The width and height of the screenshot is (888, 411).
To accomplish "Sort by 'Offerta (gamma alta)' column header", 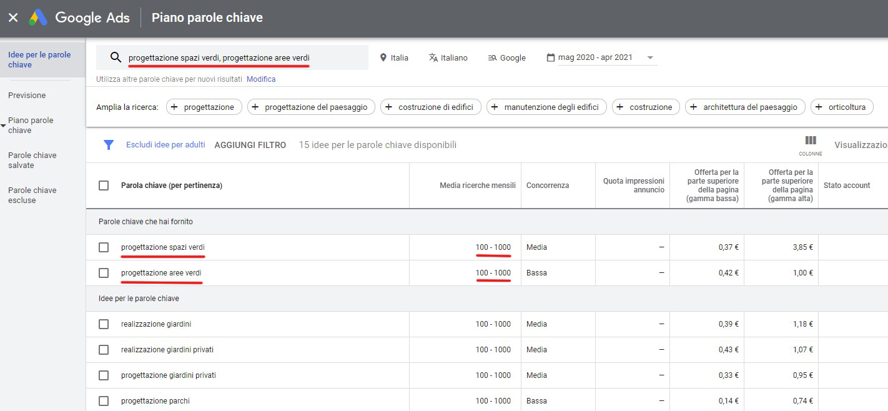I will click(x=787, y=186).
